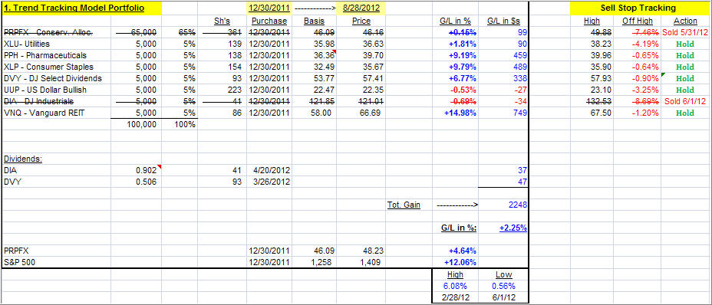Viewport: 712px width, 305px height.
Task: Select the 12/30/2011 start date cell
Action: coord(269,8)
